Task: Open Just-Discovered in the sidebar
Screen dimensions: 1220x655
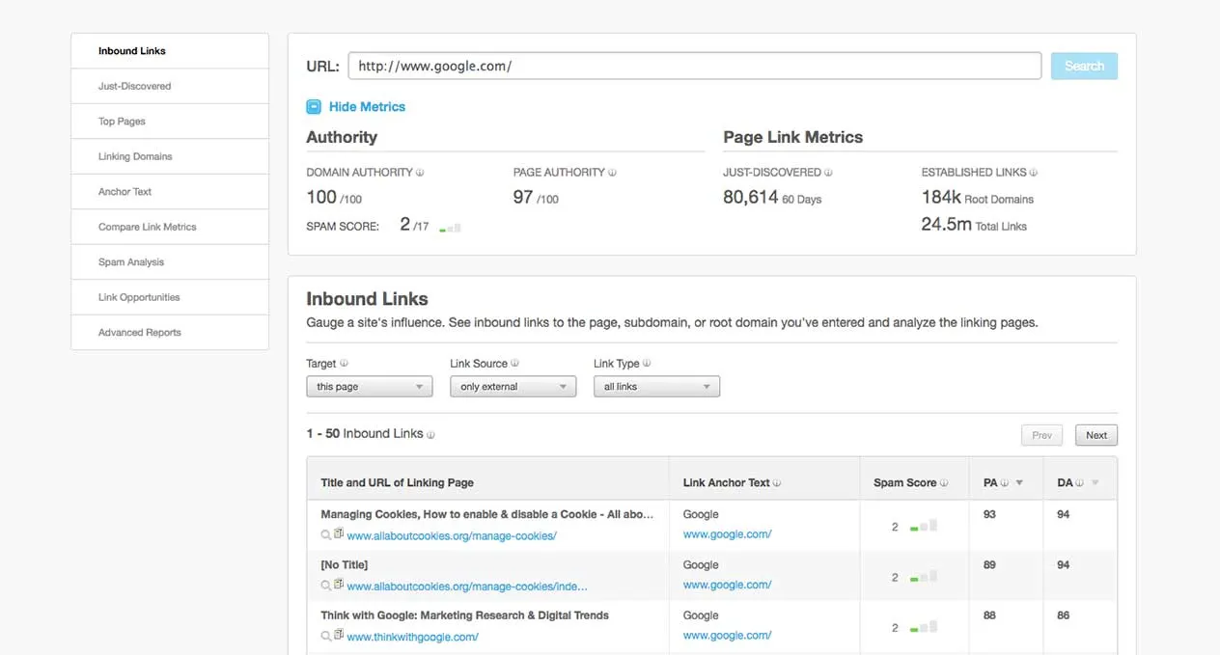Action: (170, 86)
